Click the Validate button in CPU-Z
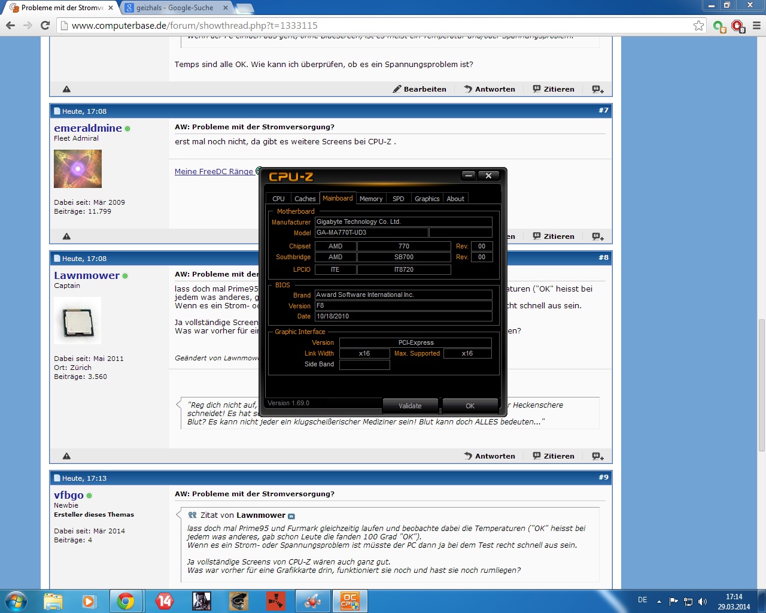Screen dimensions: 766x613 [x=410, y=406]
